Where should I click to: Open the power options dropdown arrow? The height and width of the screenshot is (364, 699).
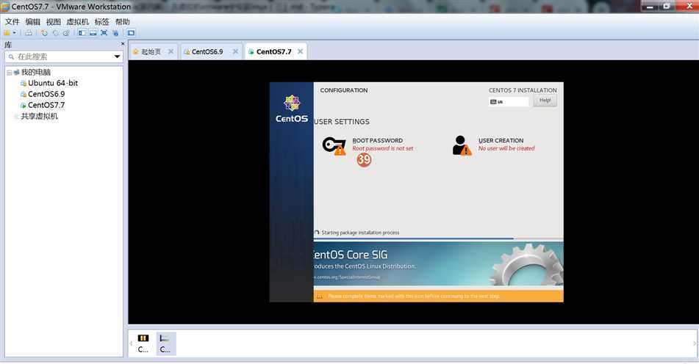pos(15,33)
